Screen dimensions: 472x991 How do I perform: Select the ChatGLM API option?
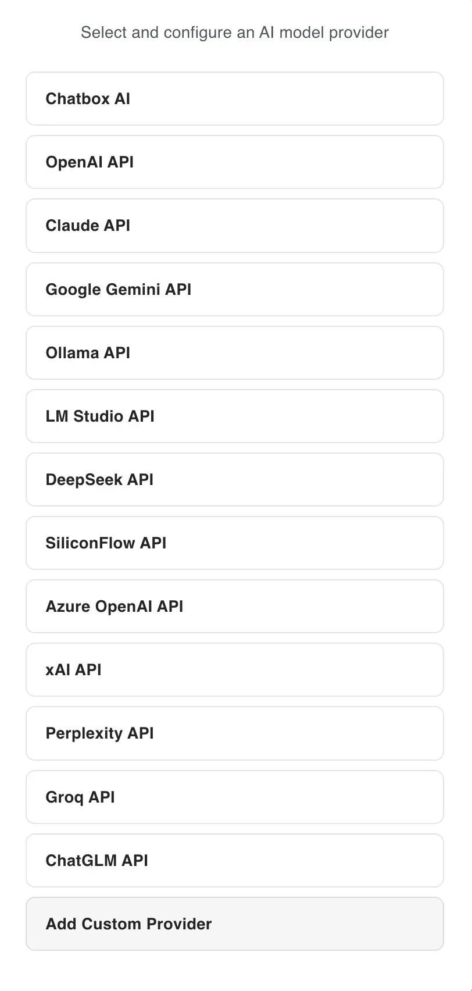235,861
